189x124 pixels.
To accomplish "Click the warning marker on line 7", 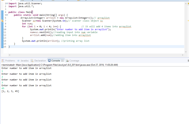I will pos(2,21).
